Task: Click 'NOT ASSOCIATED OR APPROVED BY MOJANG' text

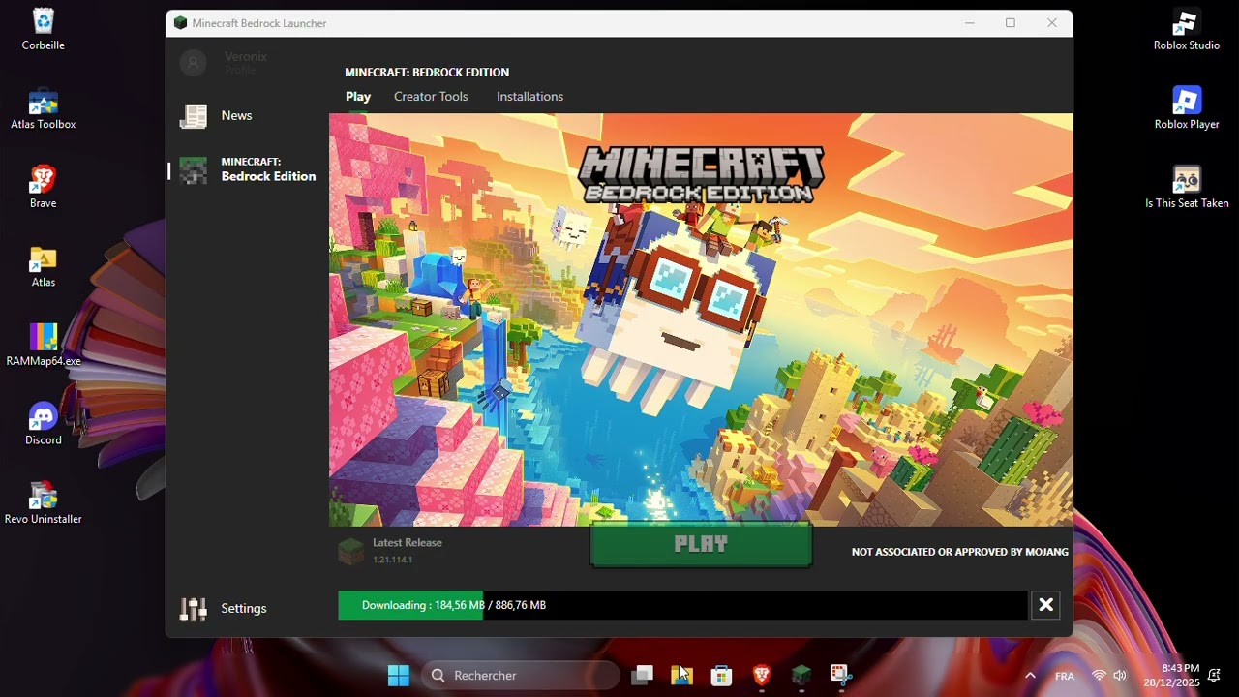Action: (960, 552)
